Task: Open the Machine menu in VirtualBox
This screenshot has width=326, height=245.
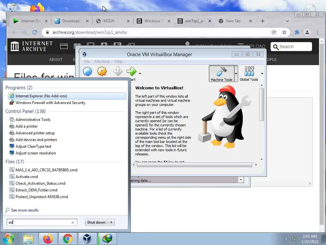Action: (x=102, y=62)
